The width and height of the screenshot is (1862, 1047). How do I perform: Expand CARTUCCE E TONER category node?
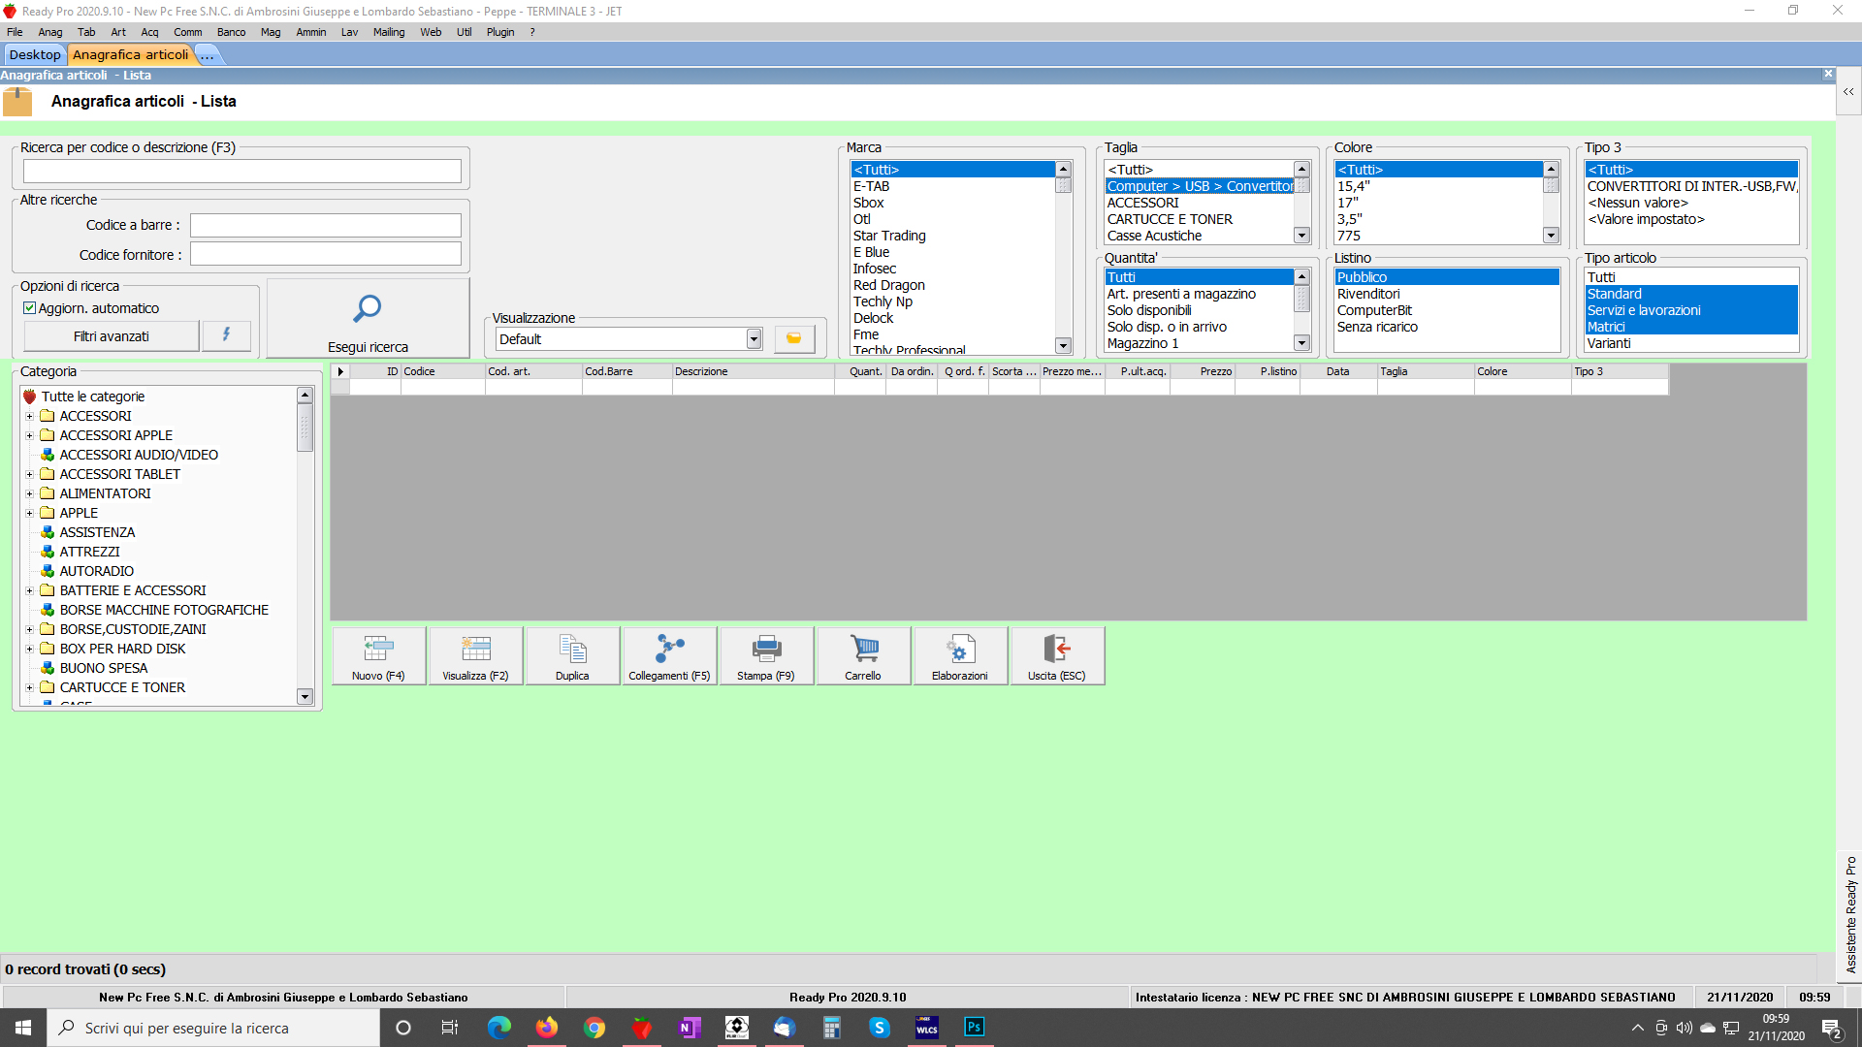click(29, 687)
